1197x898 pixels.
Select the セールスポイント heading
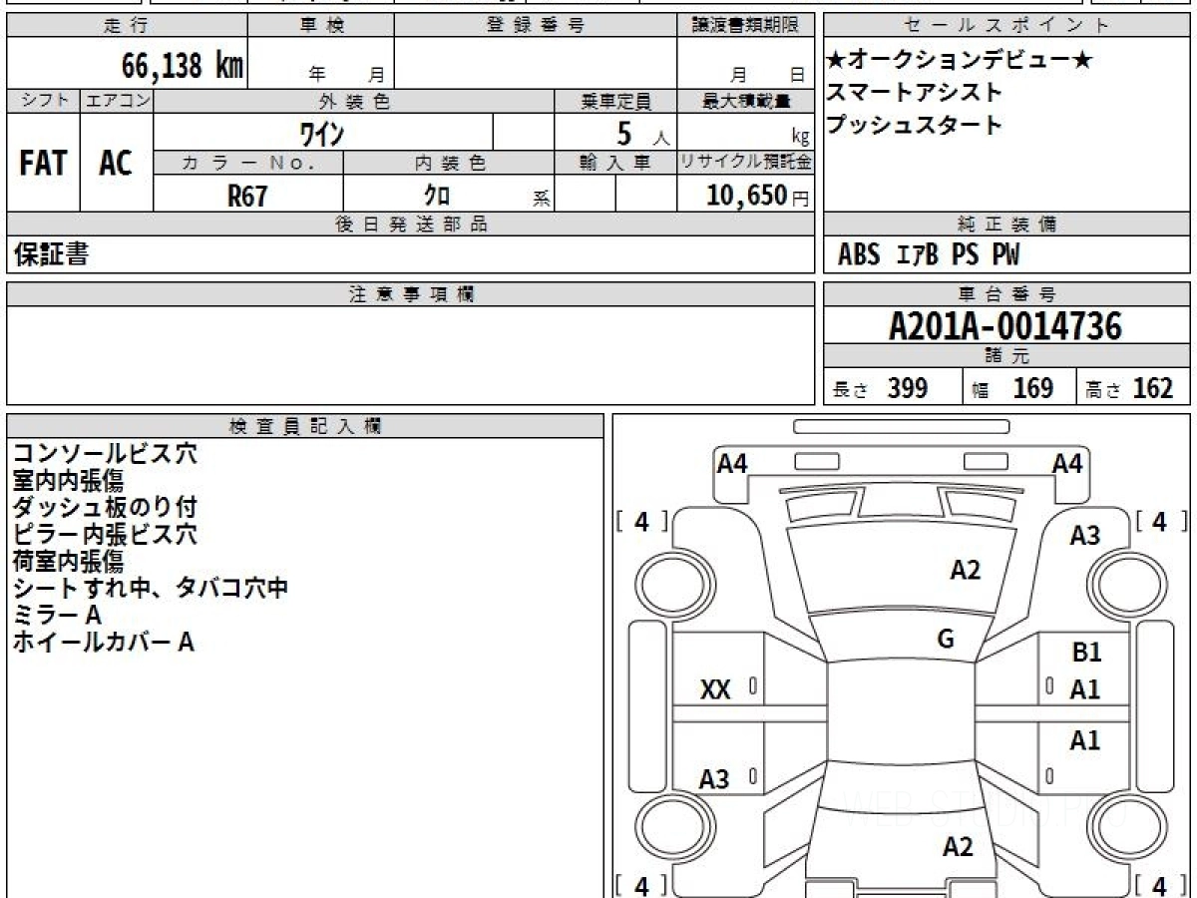[x=1007, y=26]
